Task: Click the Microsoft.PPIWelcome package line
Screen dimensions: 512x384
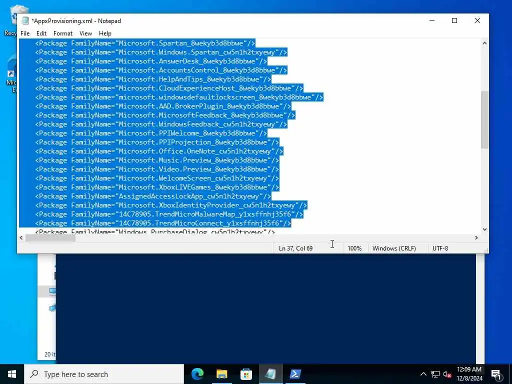Action: point(151,133)
